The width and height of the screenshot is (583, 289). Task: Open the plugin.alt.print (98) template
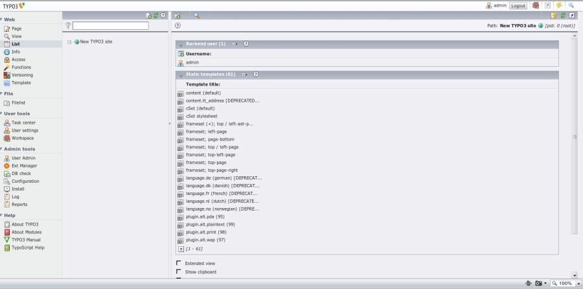(206, 232)
